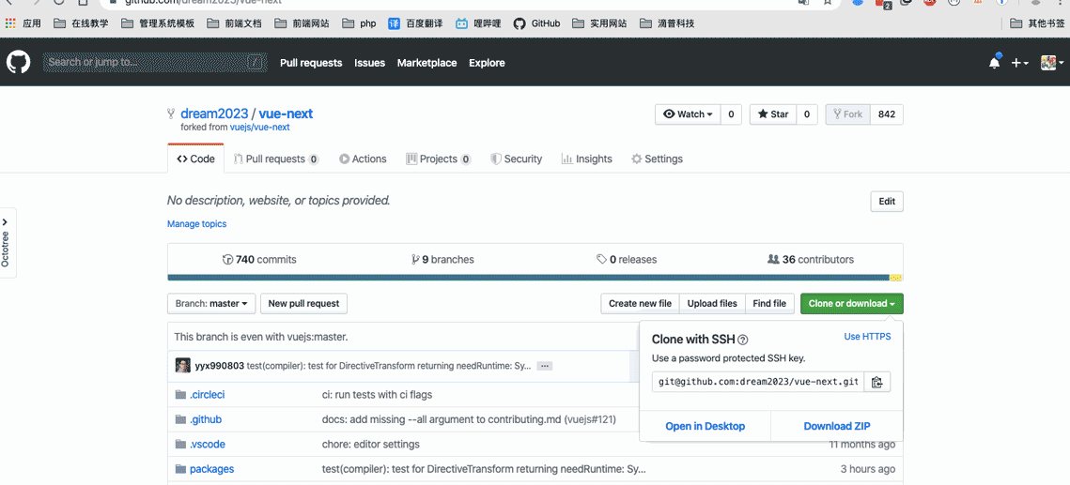Open the Branch: master dropdown
This screenshot has width=1070, height=485.
(211, 304)
